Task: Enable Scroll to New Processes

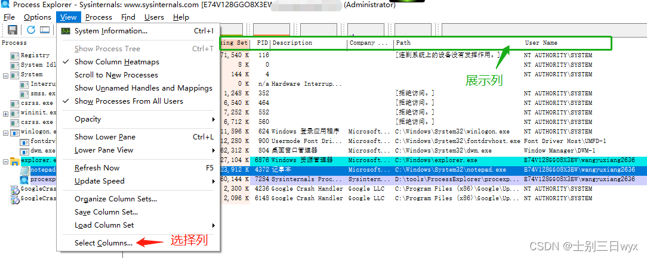Action: (x=116, y=75)
